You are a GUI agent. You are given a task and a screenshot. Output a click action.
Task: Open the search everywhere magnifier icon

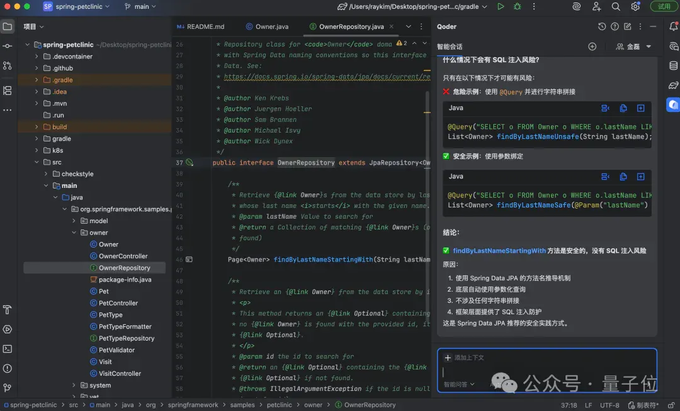pyautogui.click(x=615, y=6)
